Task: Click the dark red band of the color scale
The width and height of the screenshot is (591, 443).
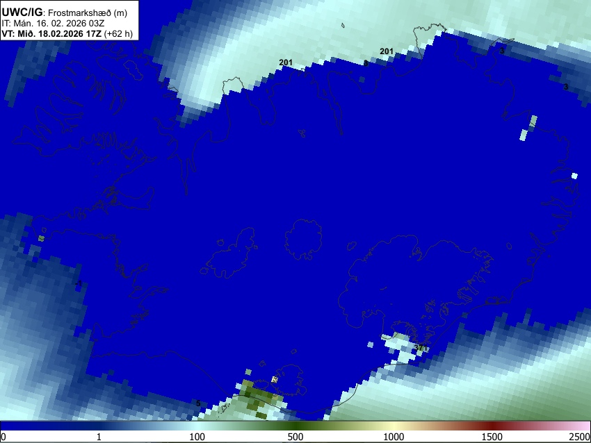Action: [x=492, y=426]
